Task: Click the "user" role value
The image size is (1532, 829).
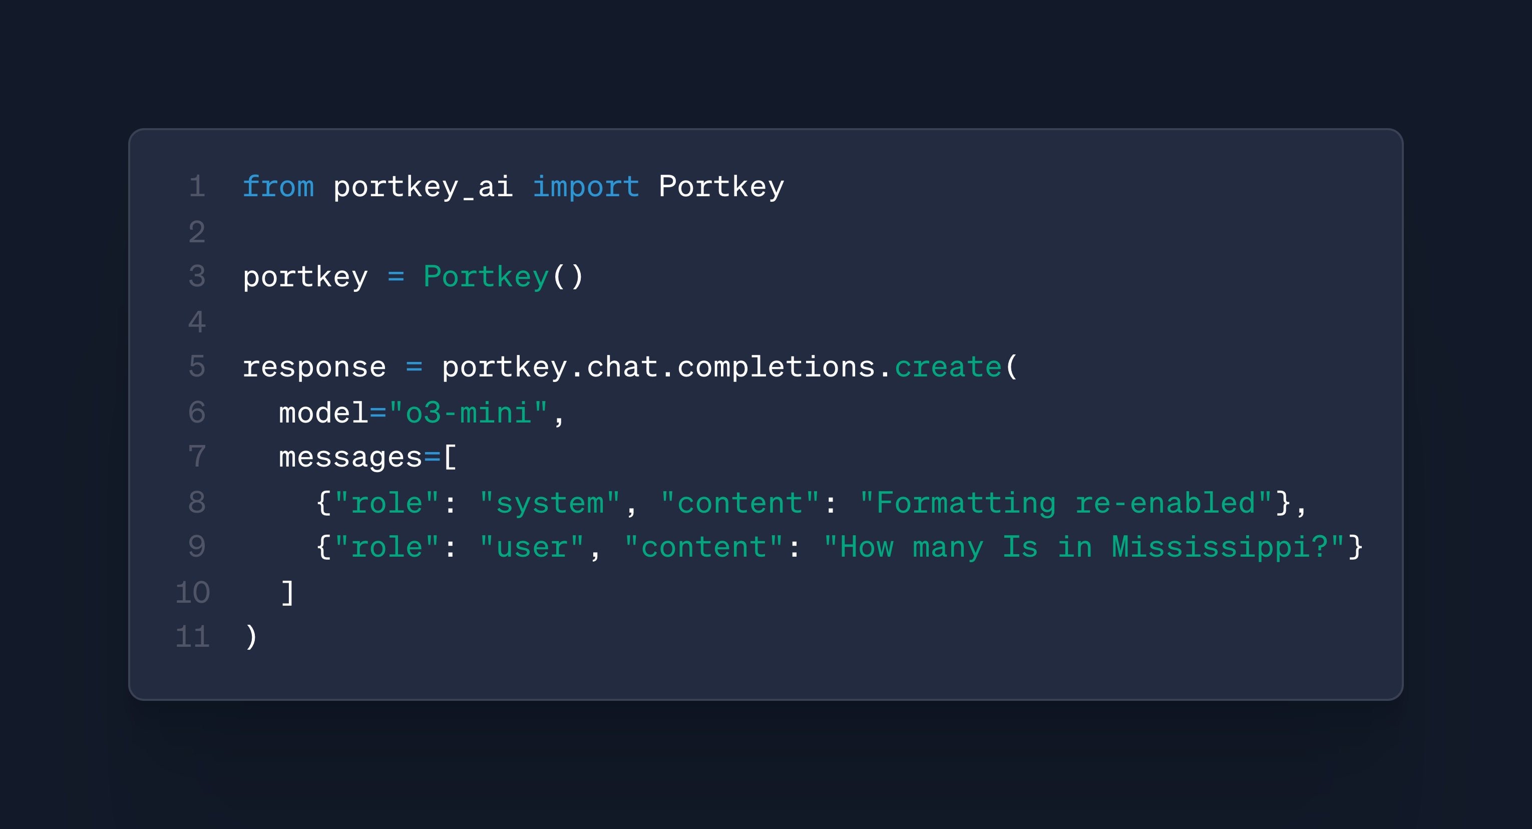Action: pos(532,548)
